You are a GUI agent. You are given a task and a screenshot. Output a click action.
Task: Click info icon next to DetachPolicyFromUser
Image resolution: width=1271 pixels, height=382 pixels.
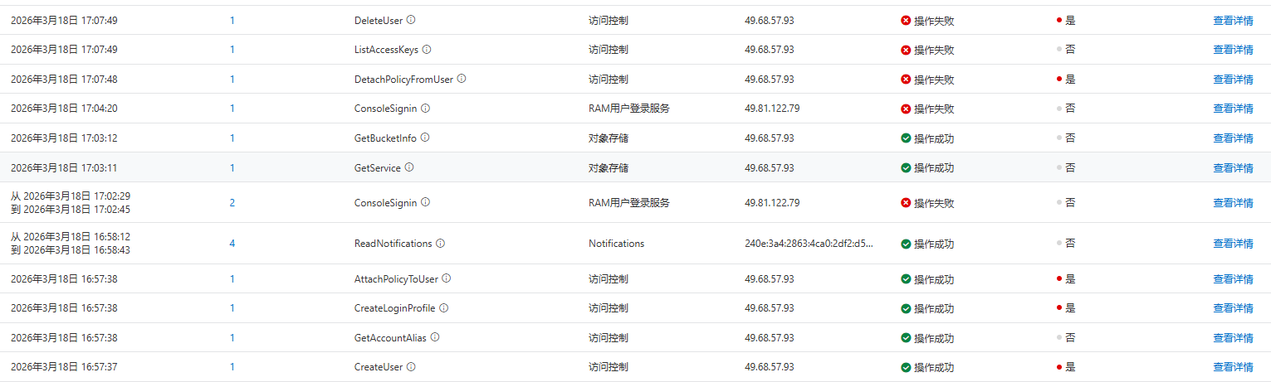coord(462,79)
